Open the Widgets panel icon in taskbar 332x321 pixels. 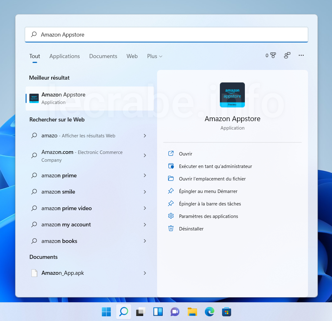[x=158, y=312]
